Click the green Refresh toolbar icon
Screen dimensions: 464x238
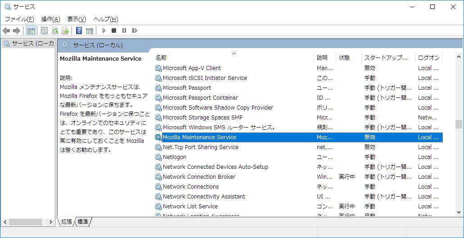point(55,31)
